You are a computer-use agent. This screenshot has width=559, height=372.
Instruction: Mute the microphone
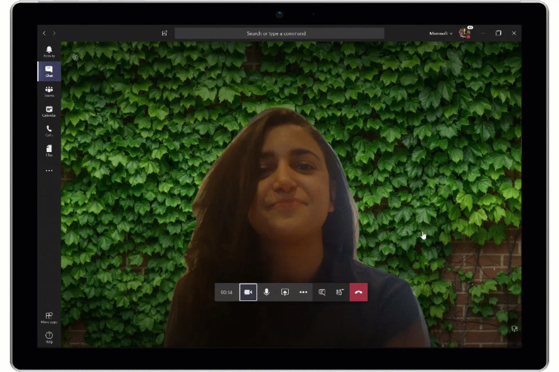[x=267, y=292]
